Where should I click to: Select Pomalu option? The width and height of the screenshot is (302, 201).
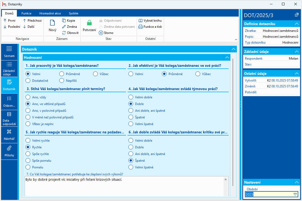tap(28, 167)
